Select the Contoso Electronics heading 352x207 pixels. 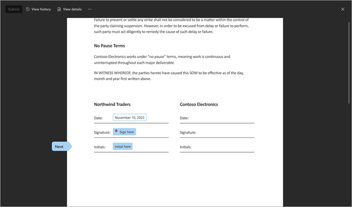pyautogui.click(x=199, y=105)
